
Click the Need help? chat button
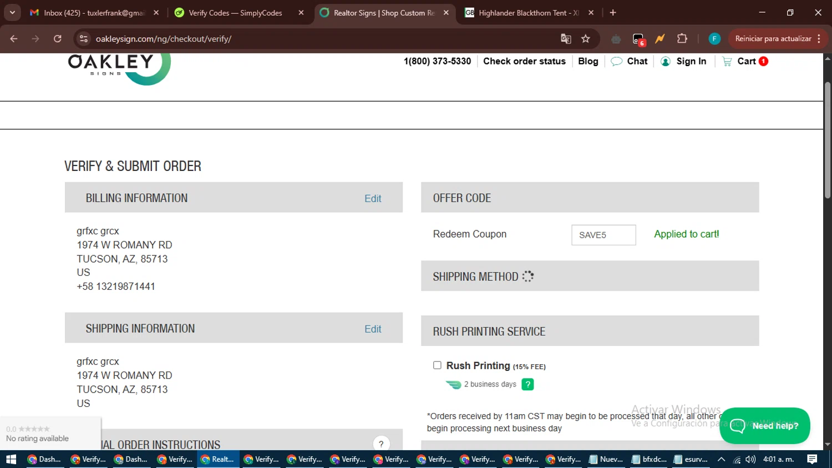coord(765,426)
